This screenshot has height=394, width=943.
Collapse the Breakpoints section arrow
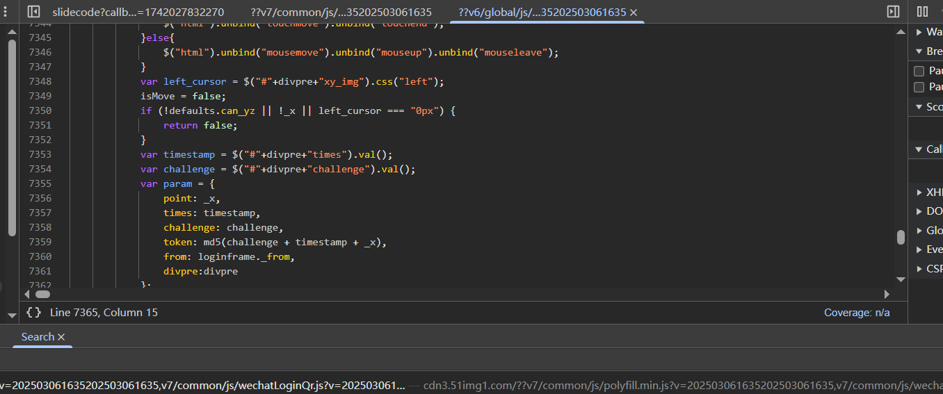[x=919, y=51]
